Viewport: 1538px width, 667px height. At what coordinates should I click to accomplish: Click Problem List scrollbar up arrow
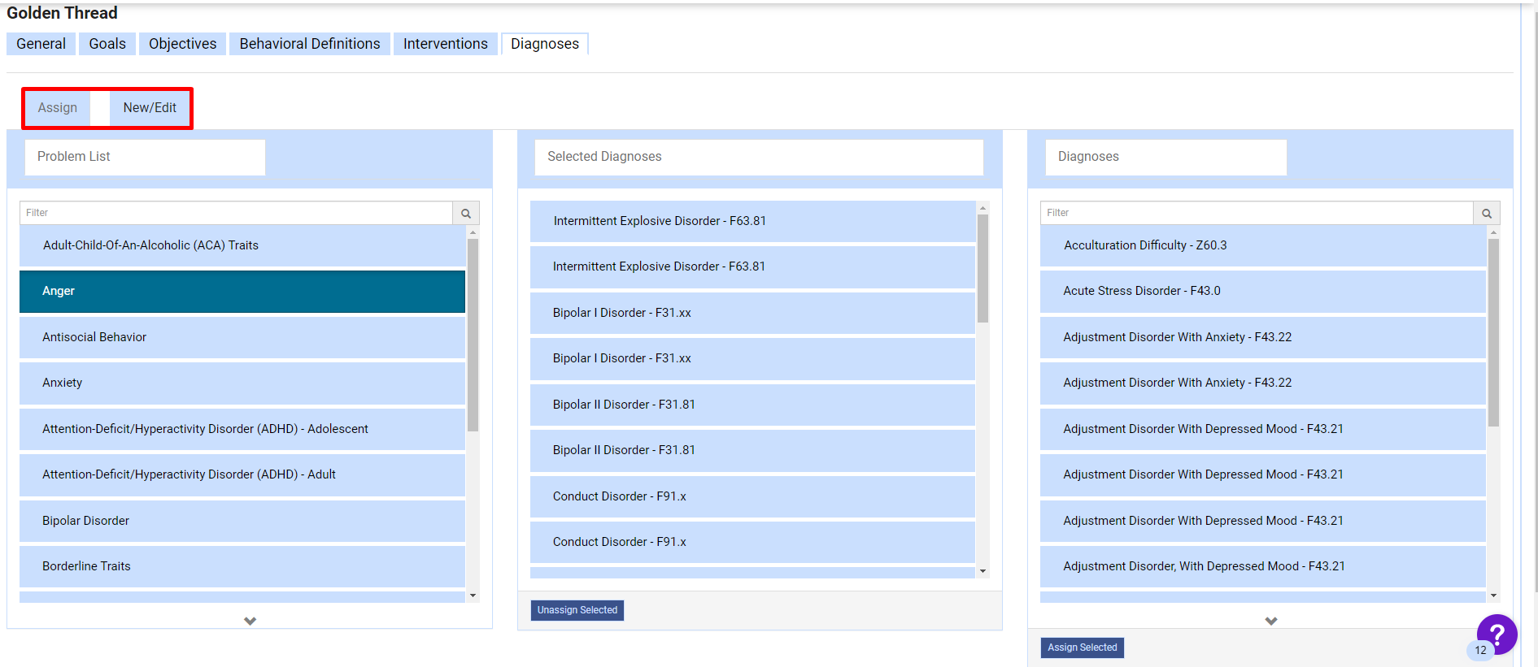click(x=473, y=233)
